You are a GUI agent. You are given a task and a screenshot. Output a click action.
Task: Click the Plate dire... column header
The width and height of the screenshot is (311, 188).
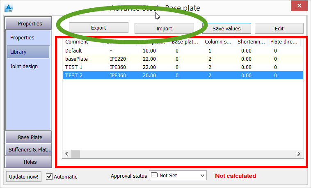click(284, 42)
